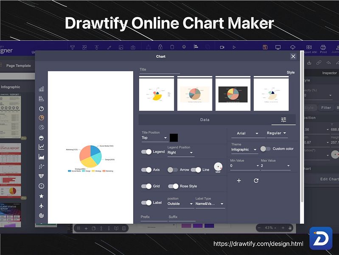Choose the donut chart type icon
This screenshot has height=255, width=339.
tap(41, 108)
